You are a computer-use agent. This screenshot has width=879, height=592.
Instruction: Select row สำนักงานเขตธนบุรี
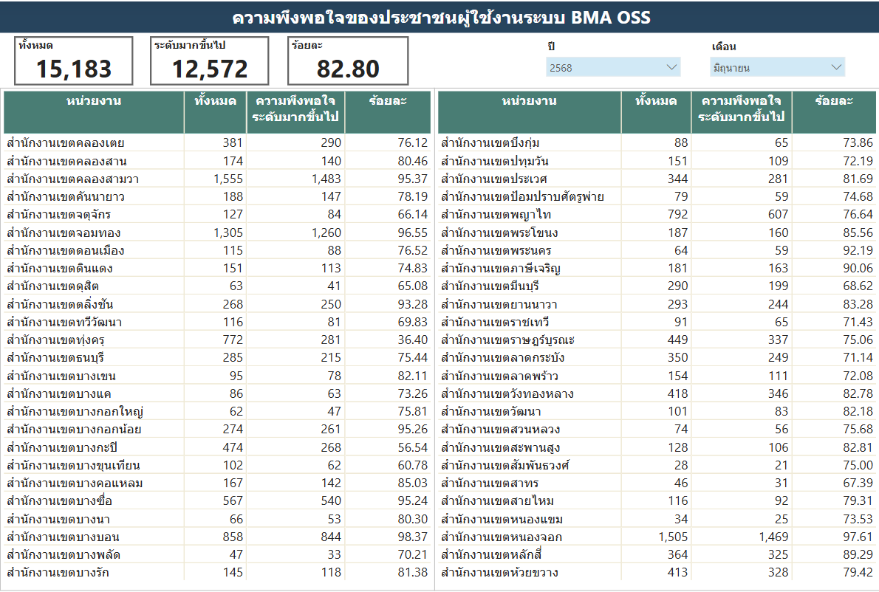point(217,358)
